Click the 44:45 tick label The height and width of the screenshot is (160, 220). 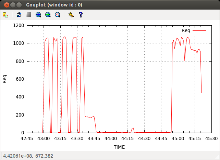pyautogui.click(x=161, y=138)
